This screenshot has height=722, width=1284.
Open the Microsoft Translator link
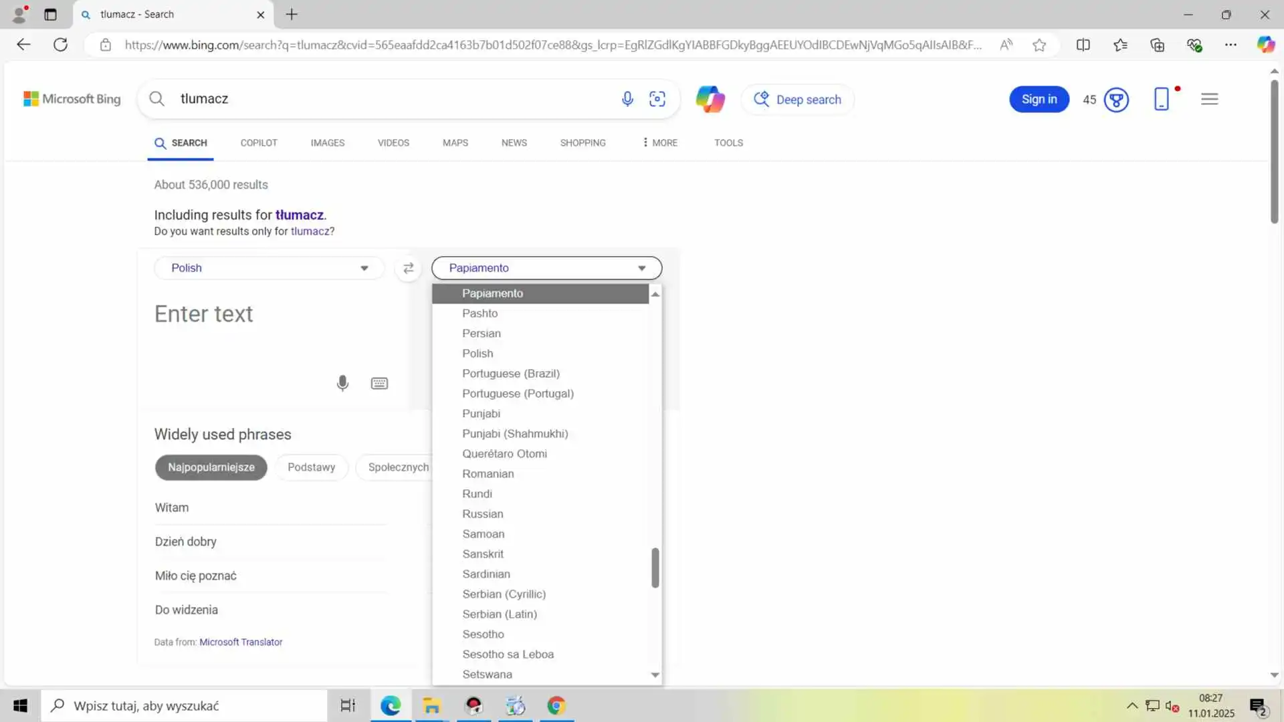[x=241, y=642]
